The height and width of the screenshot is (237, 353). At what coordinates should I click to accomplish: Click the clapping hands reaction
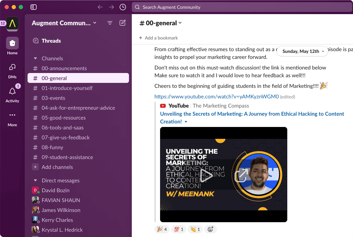(195, 229)
